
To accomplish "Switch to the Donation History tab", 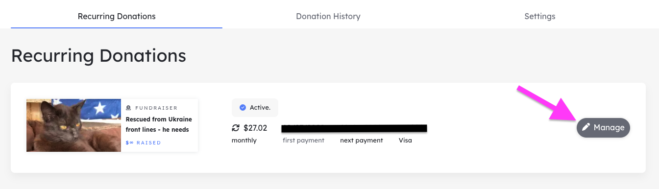I will (328, 16).
